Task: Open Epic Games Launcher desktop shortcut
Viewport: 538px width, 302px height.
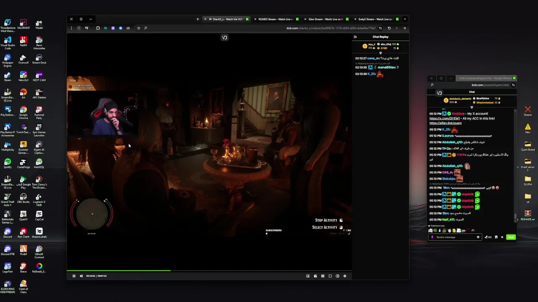Action: point(39,130)
